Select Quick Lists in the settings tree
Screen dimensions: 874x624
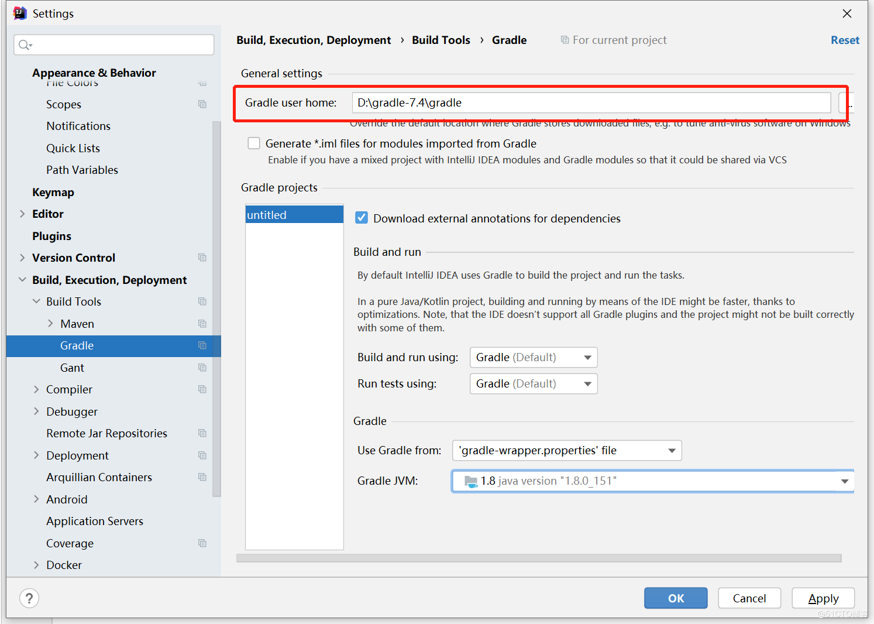73,148
